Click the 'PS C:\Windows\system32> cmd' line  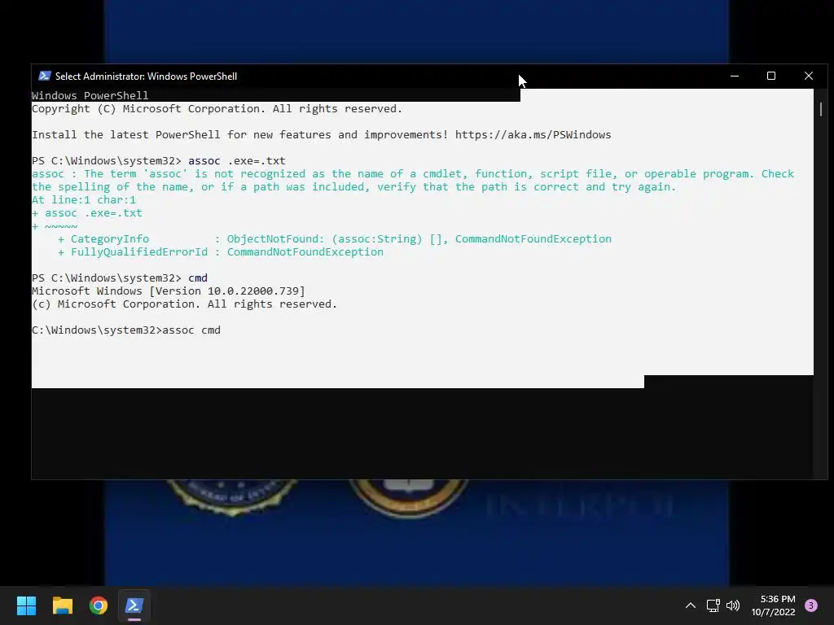tap(120, 278)
